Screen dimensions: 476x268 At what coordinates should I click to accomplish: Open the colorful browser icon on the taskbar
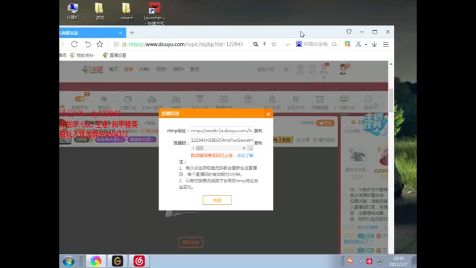[x=96, y=261]
